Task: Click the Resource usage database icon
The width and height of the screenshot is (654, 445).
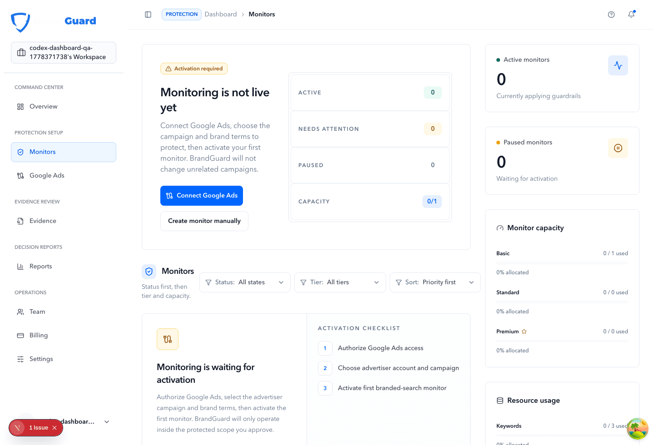Action: pos(500,400)
